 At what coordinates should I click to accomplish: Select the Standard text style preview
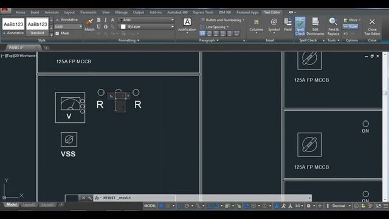pos(37,27)
